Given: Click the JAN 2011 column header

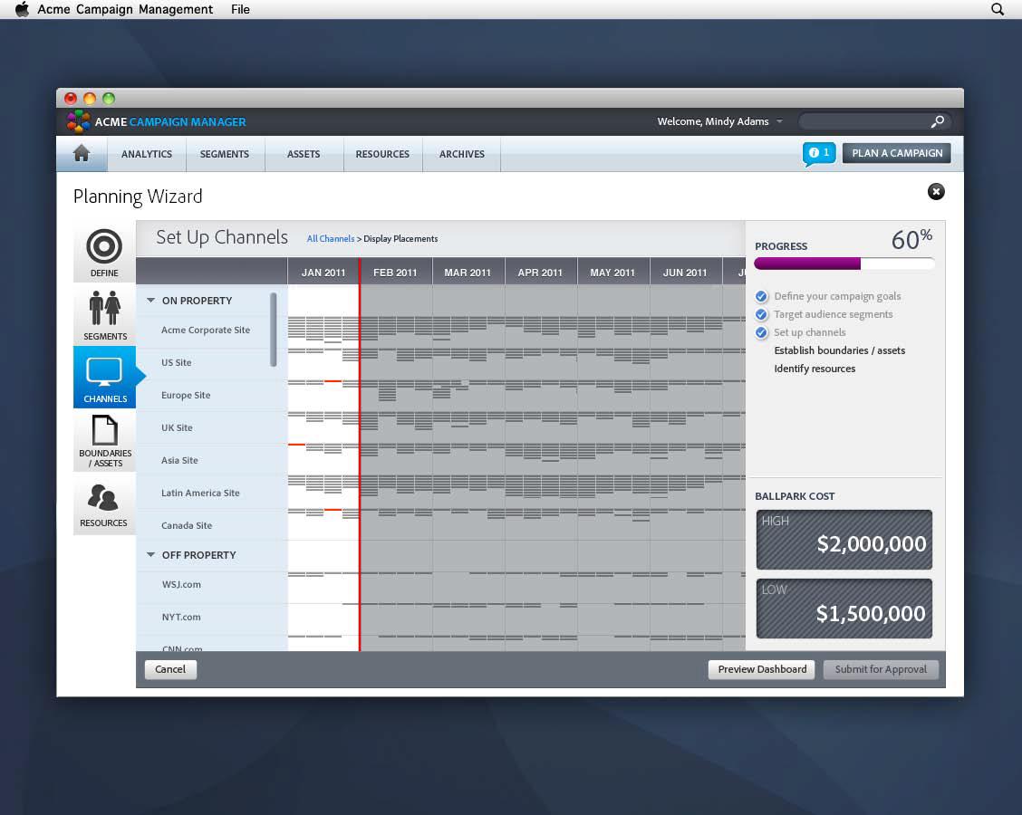Looking at the screenshot, I should (x=323, y=273).
